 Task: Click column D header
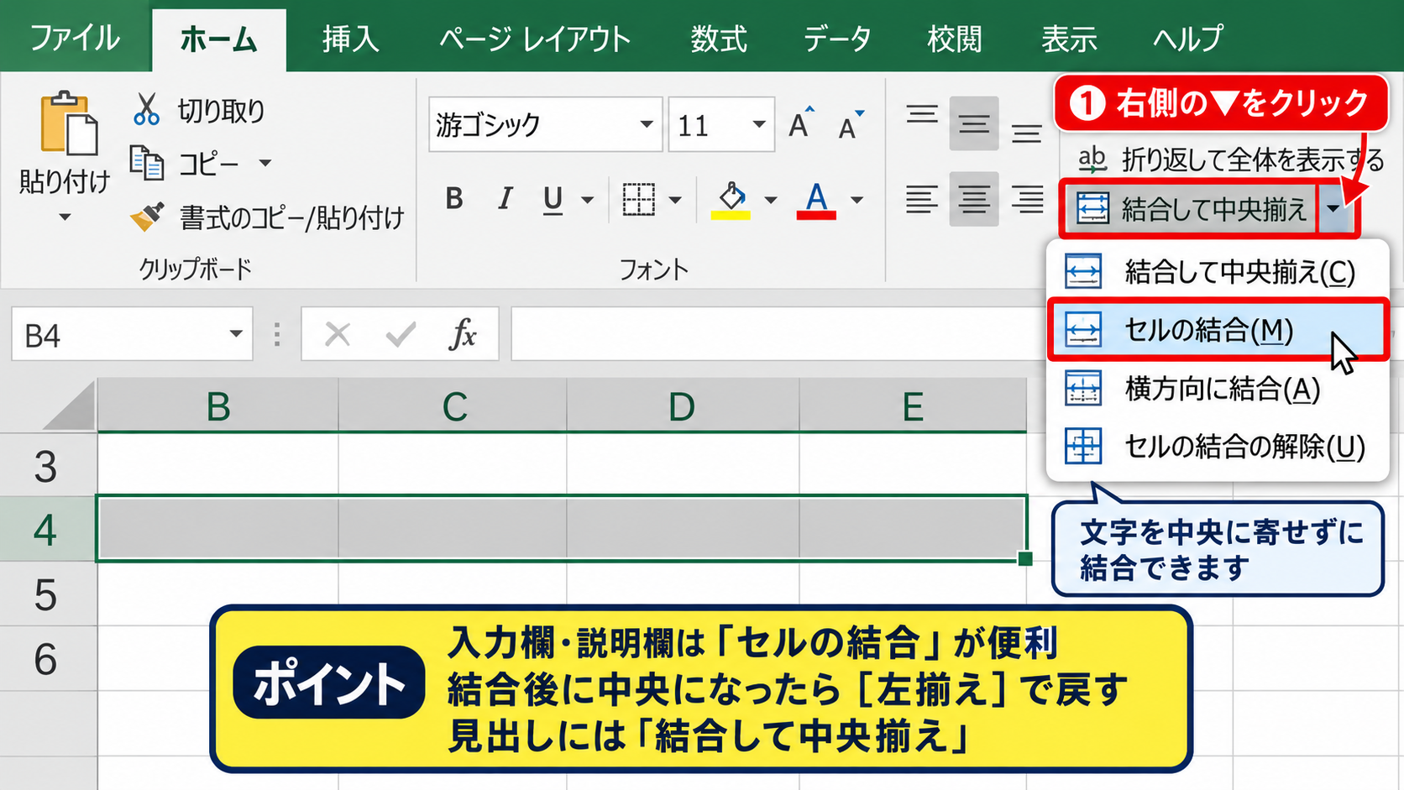(683, 406)
